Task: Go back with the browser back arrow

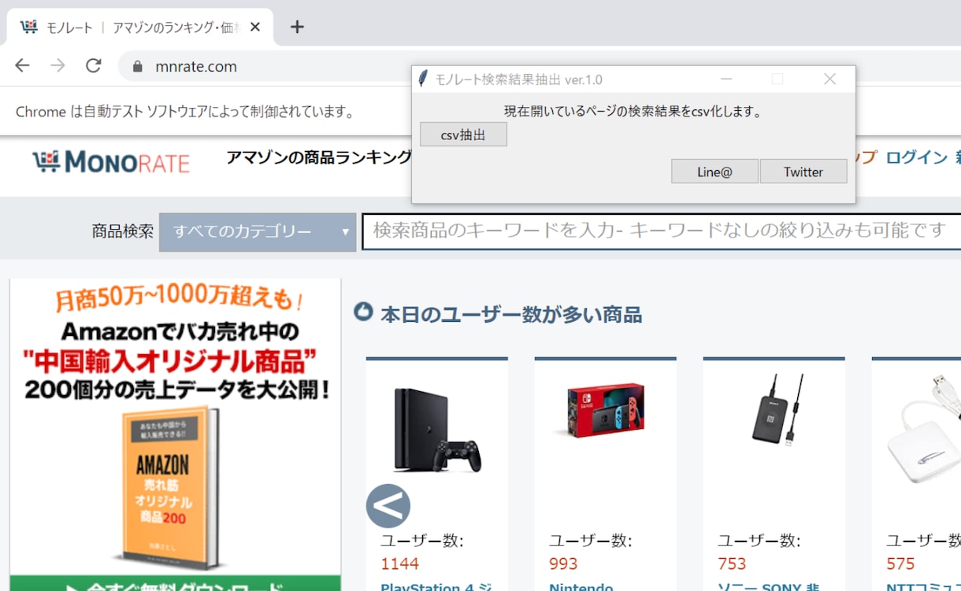Action: [x=22, y=66]
